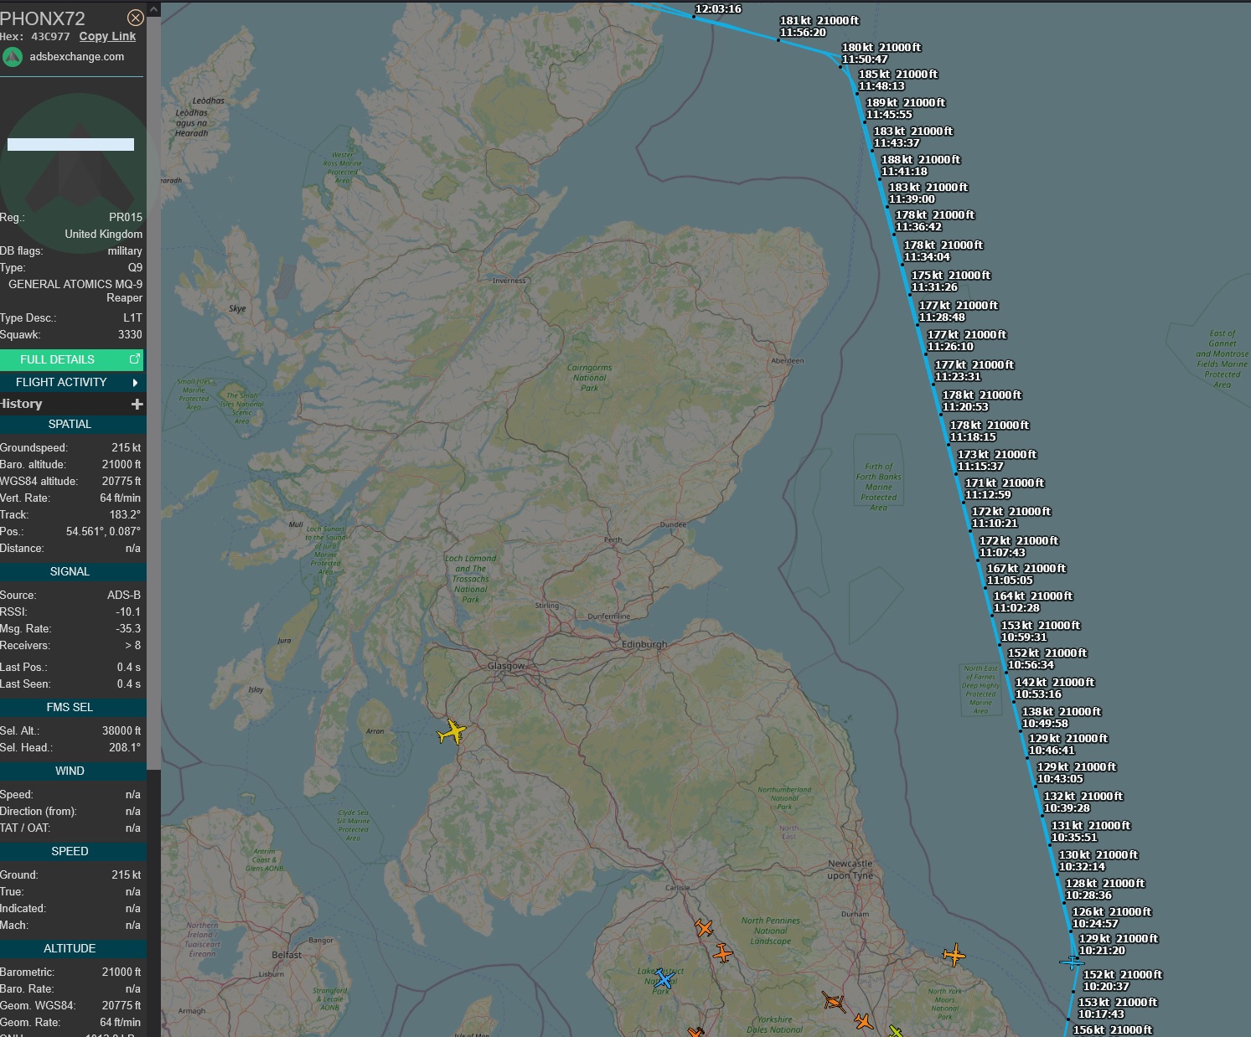1251x1037 pixels.
Task: Select the orange aircraft east of Lake District label
Action: coord(722,953)
